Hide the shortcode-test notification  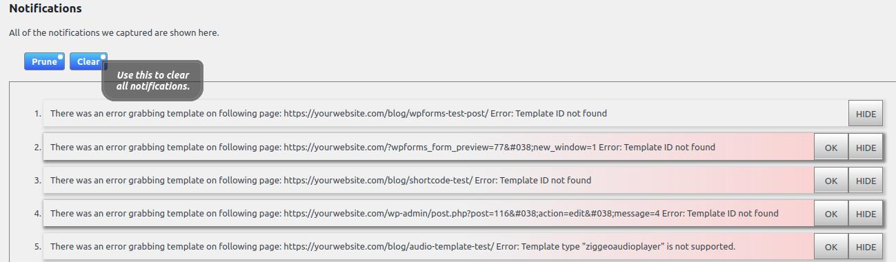pyautogui.click(x=866, y=180)
